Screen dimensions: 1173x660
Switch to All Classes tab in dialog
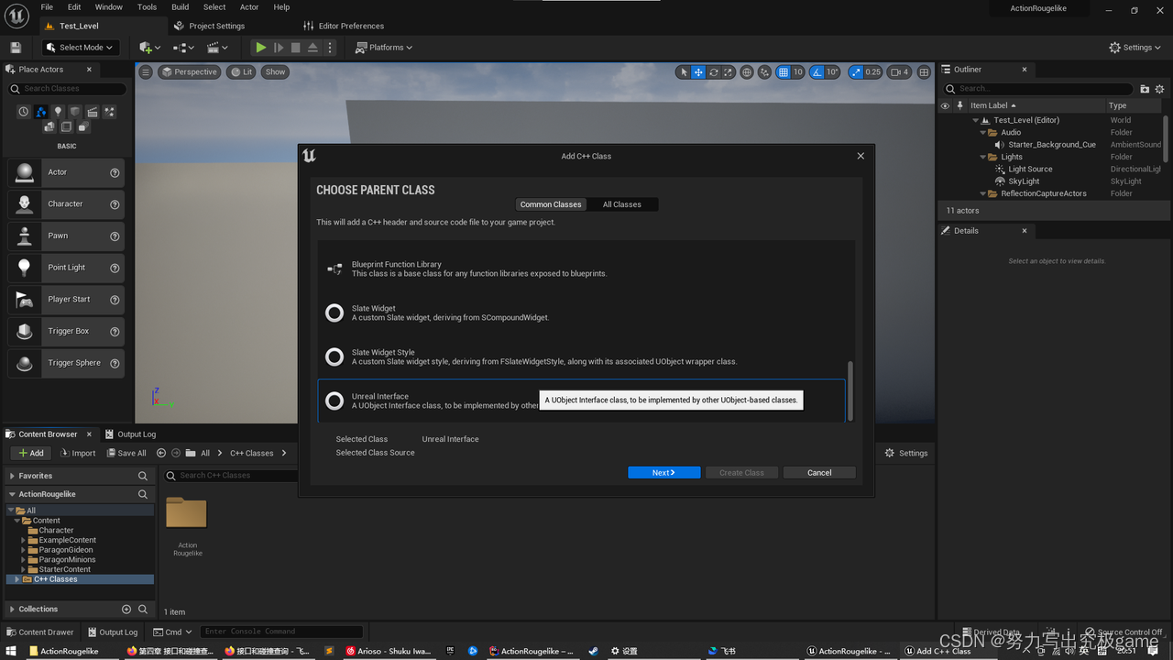622,204
